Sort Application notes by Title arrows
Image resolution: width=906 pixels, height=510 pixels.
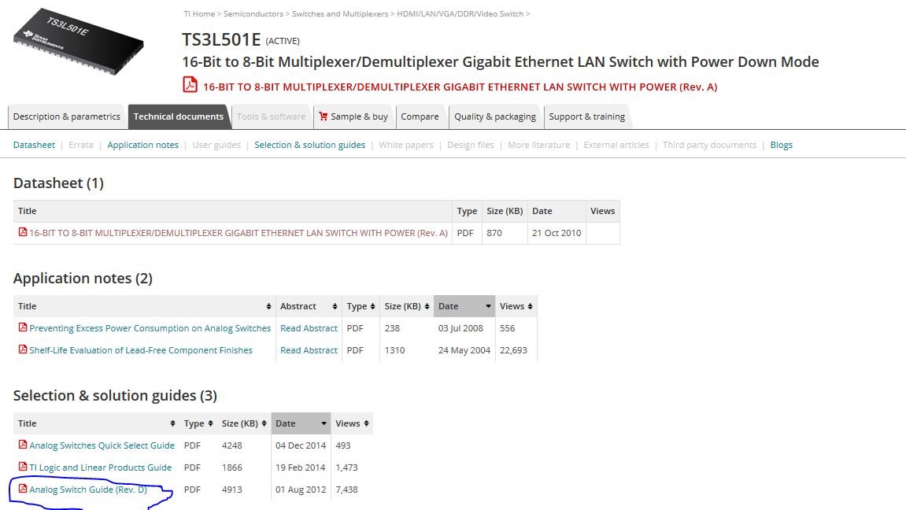point(268,306)
